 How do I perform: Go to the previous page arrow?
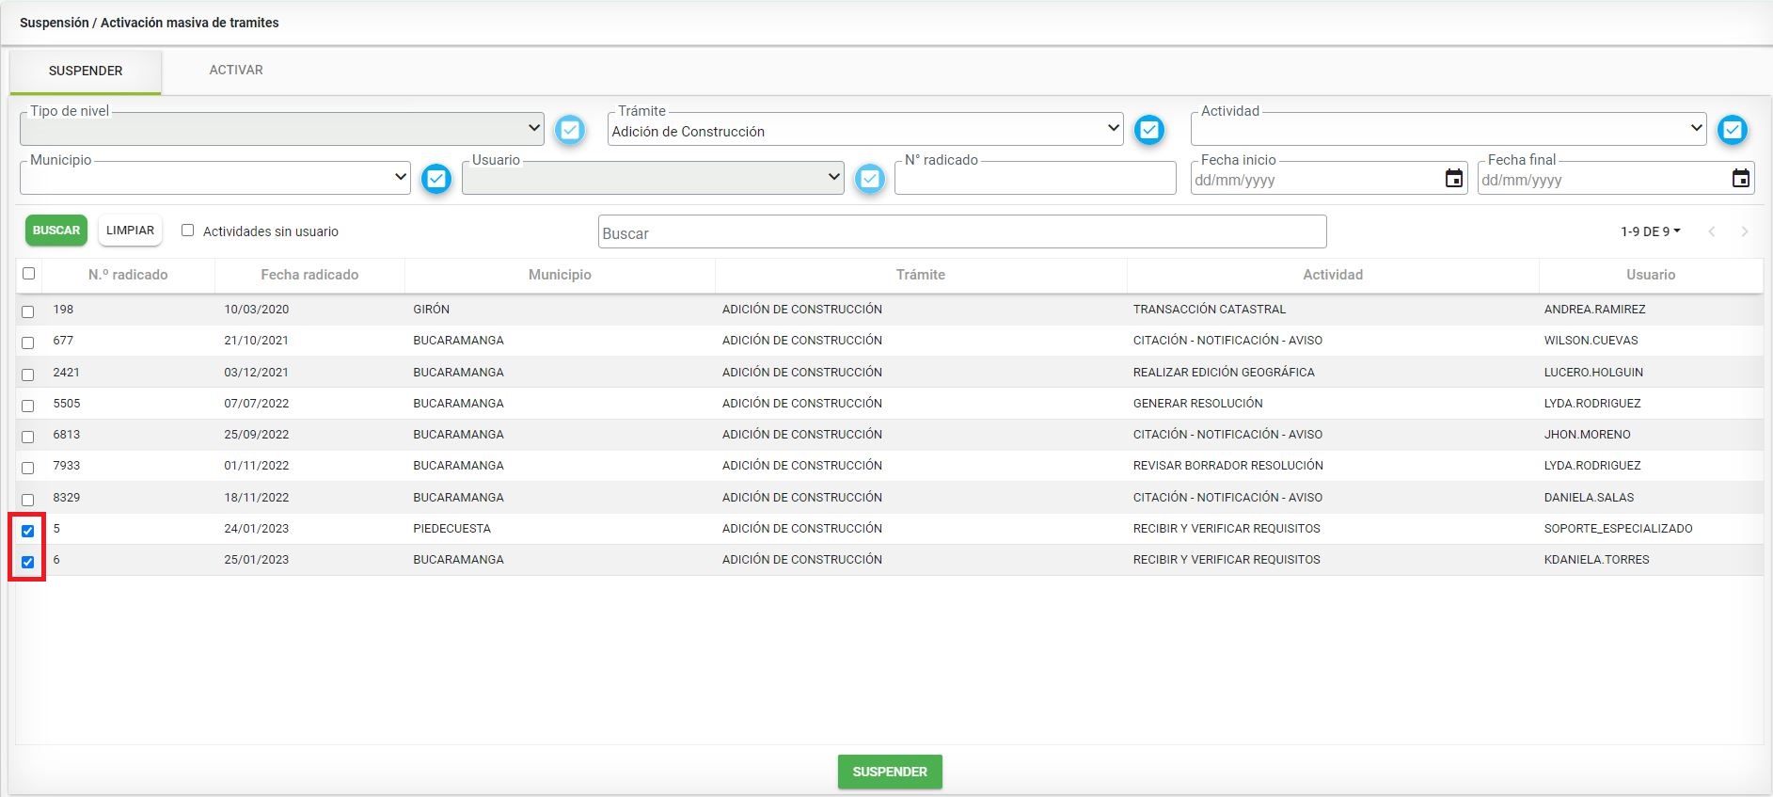click(x=1712, y=231)
